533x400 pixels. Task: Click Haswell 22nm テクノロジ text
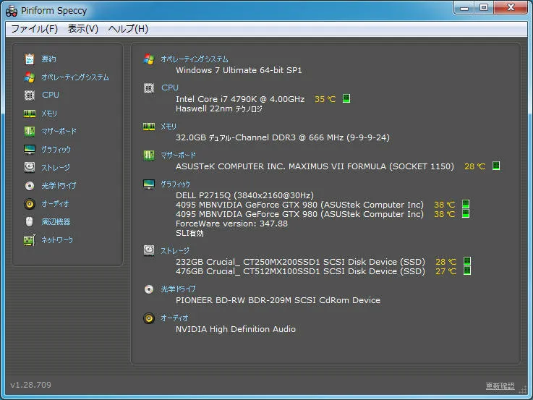click(x=219, y=108)
